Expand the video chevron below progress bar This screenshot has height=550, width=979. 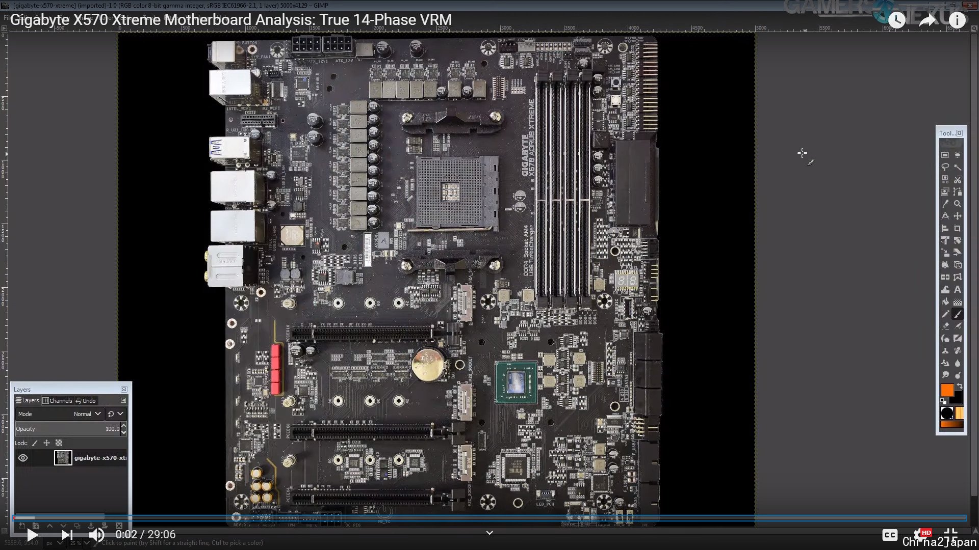click(x=489, y=533)
